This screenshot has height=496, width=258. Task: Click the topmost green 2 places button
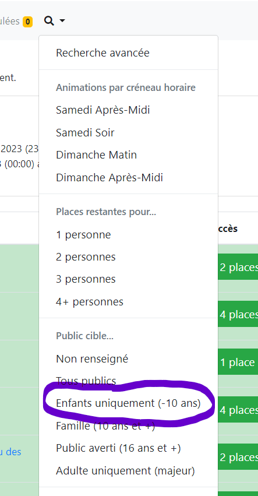(238, 267)
